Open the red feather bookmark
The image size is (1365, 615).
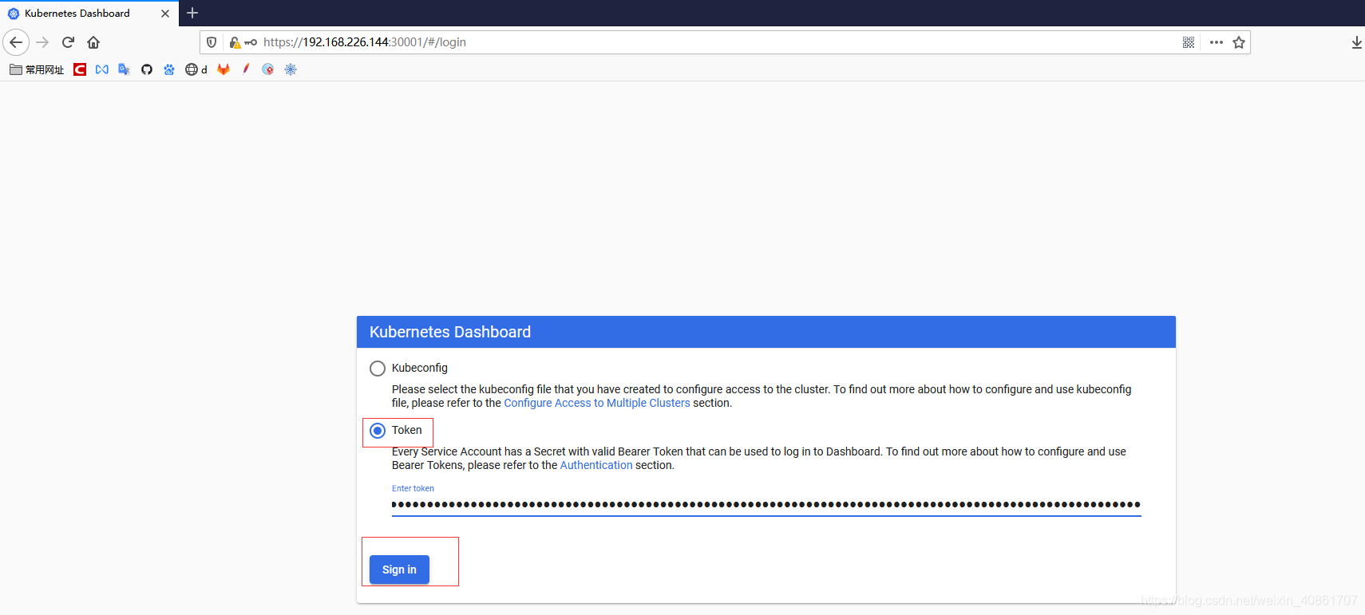246,69
